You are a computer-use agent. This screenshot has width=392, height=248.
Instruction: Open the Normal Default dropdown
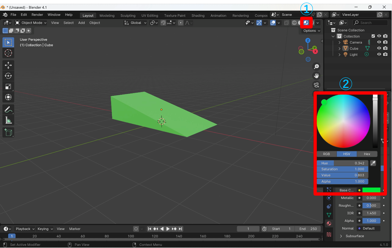coord(369,228)
